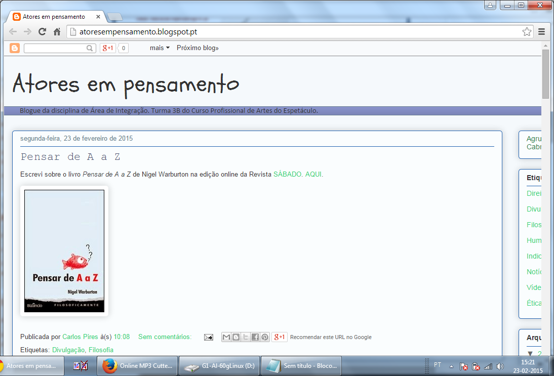The image size is (554, 376).
Task: Click the Próximo blog» link
Action: tap(197, 48)
